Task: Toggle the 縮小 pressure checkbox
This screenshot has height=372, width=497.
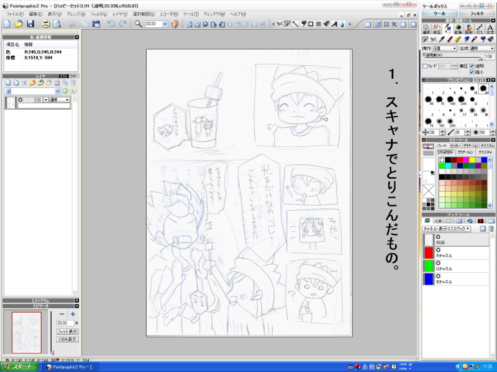Action: (472, 72)
